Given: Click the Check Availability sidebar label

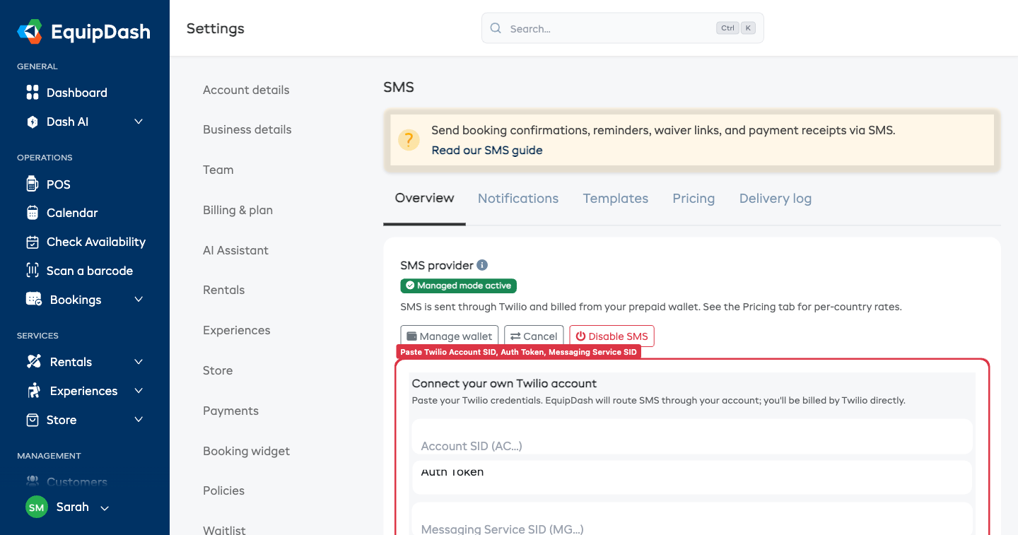Looking at the screenshot, I should [96, 242].
